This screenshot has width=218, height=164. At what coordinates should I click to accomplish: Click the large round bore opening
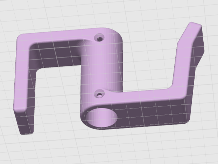(101, 117)
